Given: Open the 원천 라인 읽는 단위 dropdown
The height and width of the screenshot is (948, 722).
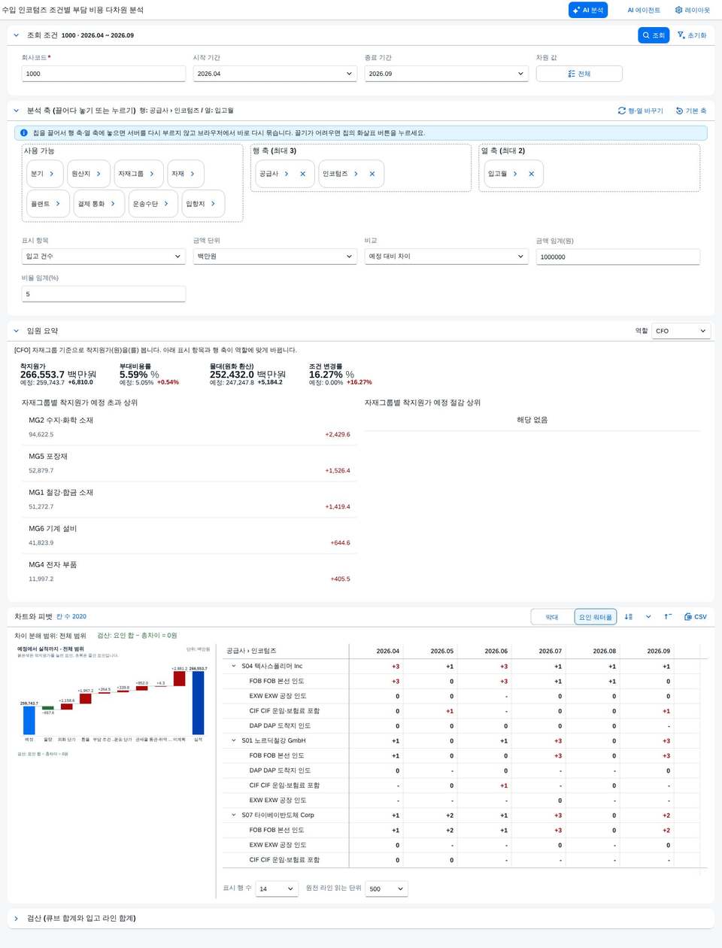Looking at the screenshot, I should (x=387, y=889).
